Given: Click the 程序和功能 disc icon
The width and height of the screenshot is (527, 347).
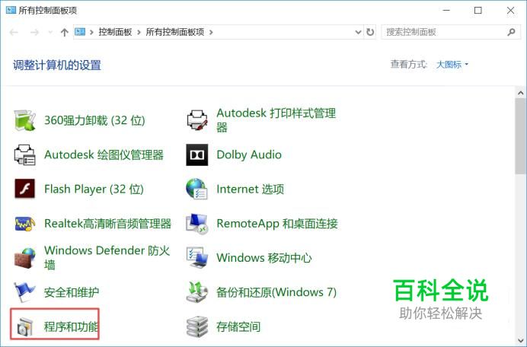Looking at the screenshot, I should pyautogui.click(x=25, y=326).
